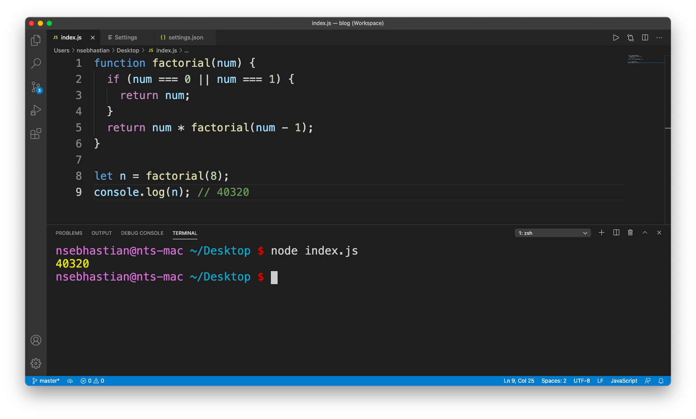Kill the active terminal with the trash icon
Screen dimensions: 696x419
pyautogui.click(x=630, y=233)
